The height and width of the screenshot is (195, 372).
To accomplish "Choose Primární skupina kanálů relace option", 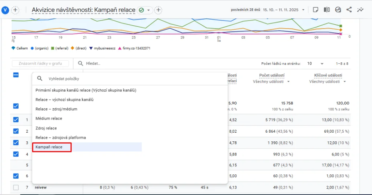I will pyautogui.click(x=86, y=90).
